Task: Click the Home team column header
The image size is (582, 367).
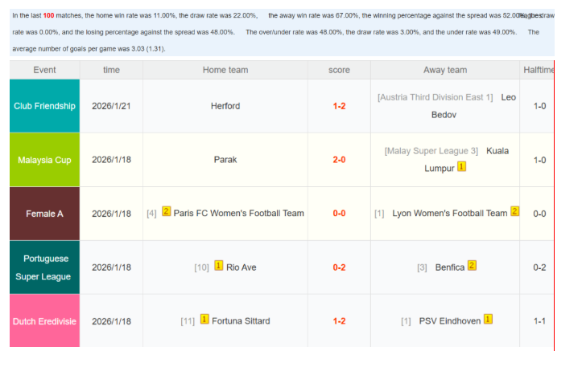Action: pyautogui.click(x=225, y=70)
